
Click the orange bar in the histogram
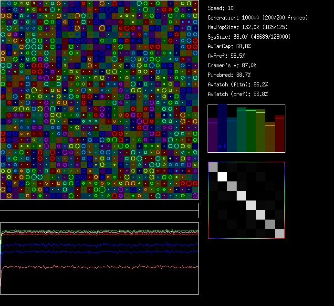[270, 138]
